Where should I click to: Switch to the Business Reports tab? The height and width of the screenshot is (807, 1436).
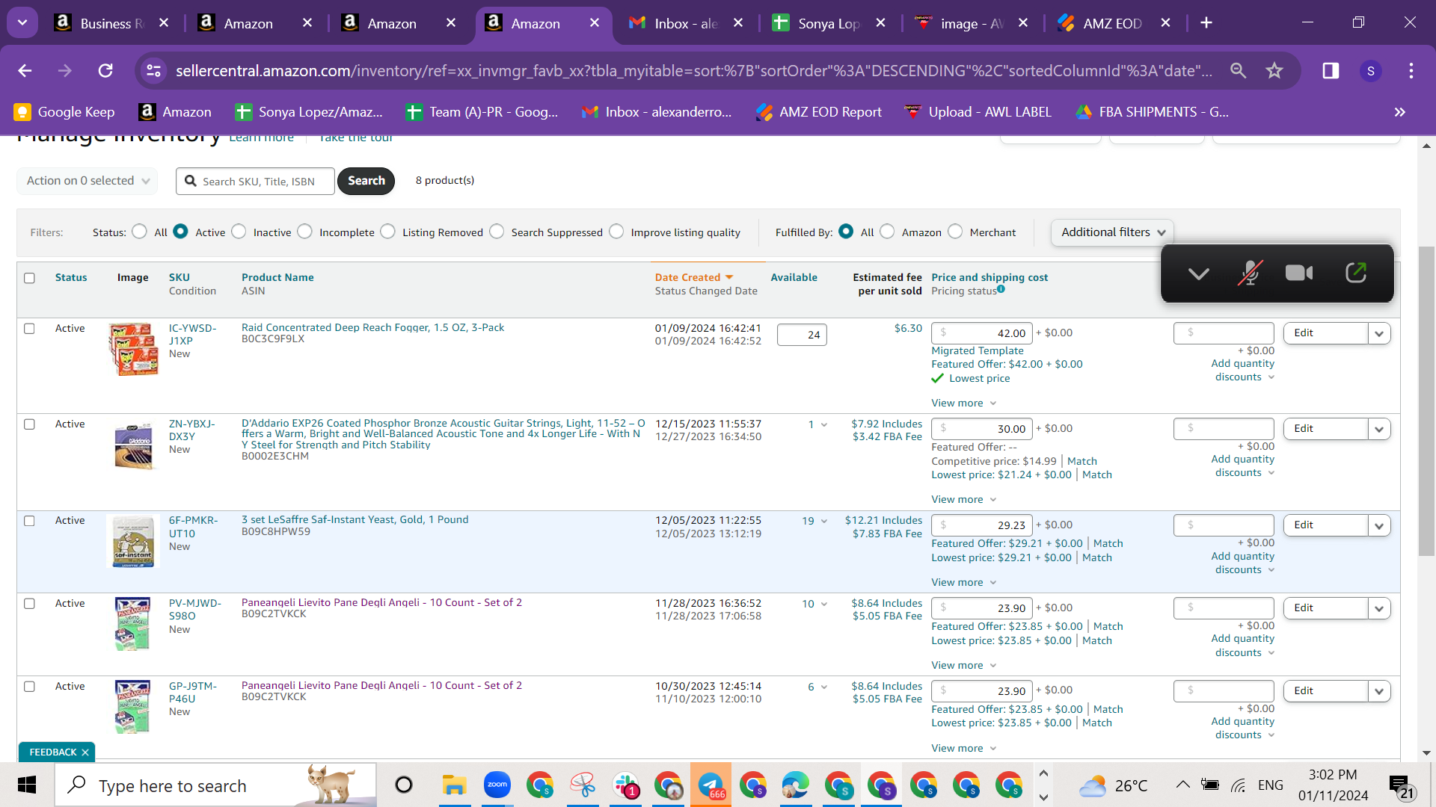[x=112, y=23]
